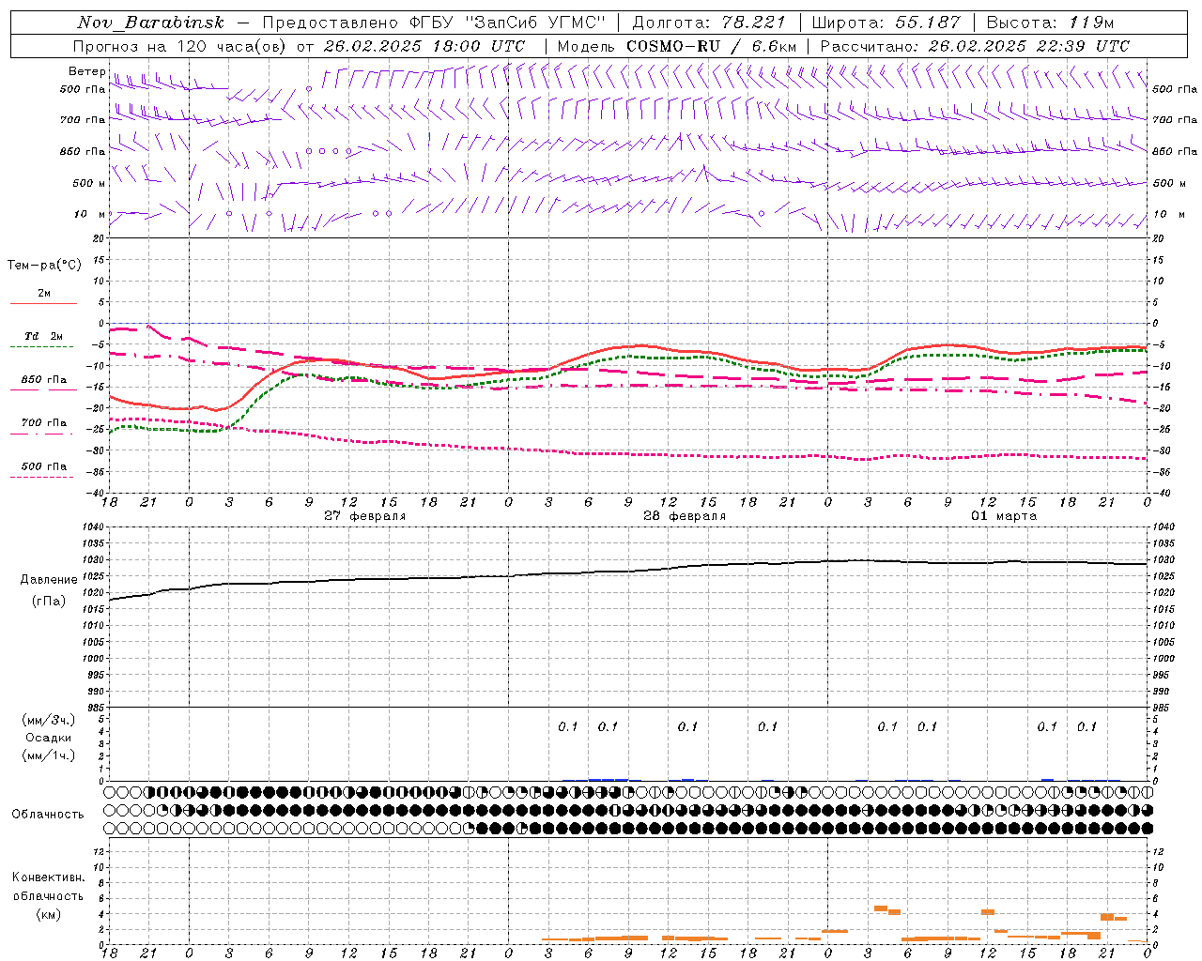Click the (мм/1ч.) precipitation unit label
1202x961 pixels.
pos(49,755)
